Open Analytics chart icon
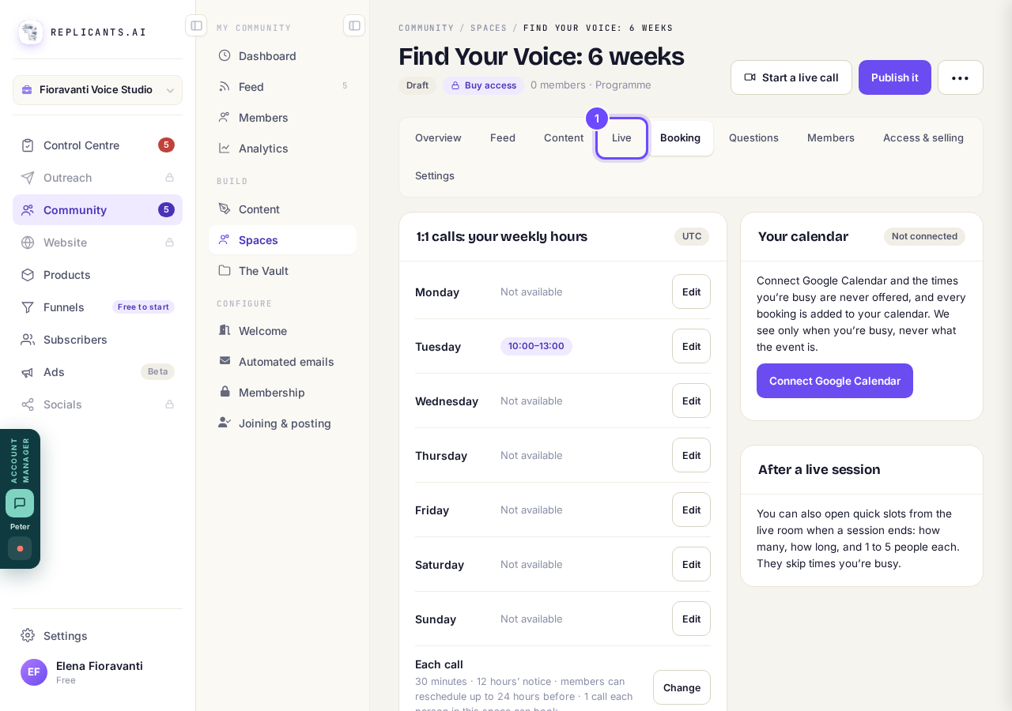1012x711 pixels. pos(225,148)
